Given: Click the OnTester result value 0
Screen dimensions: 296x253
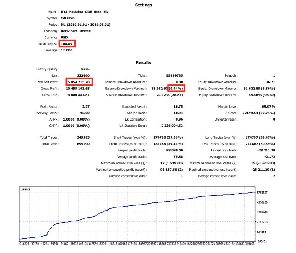Looking at the screenshot, I should click(274, 119).
